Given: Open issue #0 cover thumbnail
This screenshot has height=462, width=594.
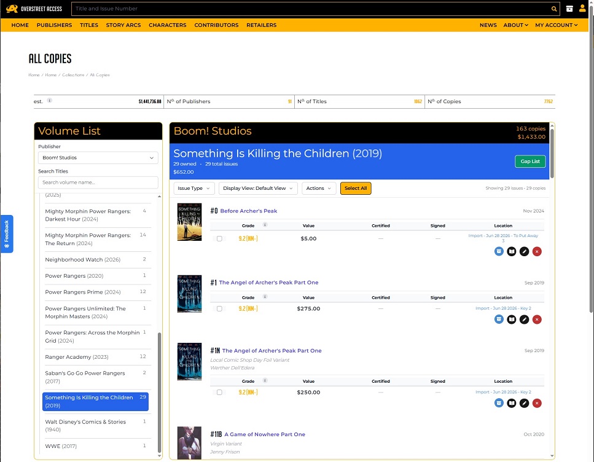Looking at the screenshot, I should (x=189, y=222).
